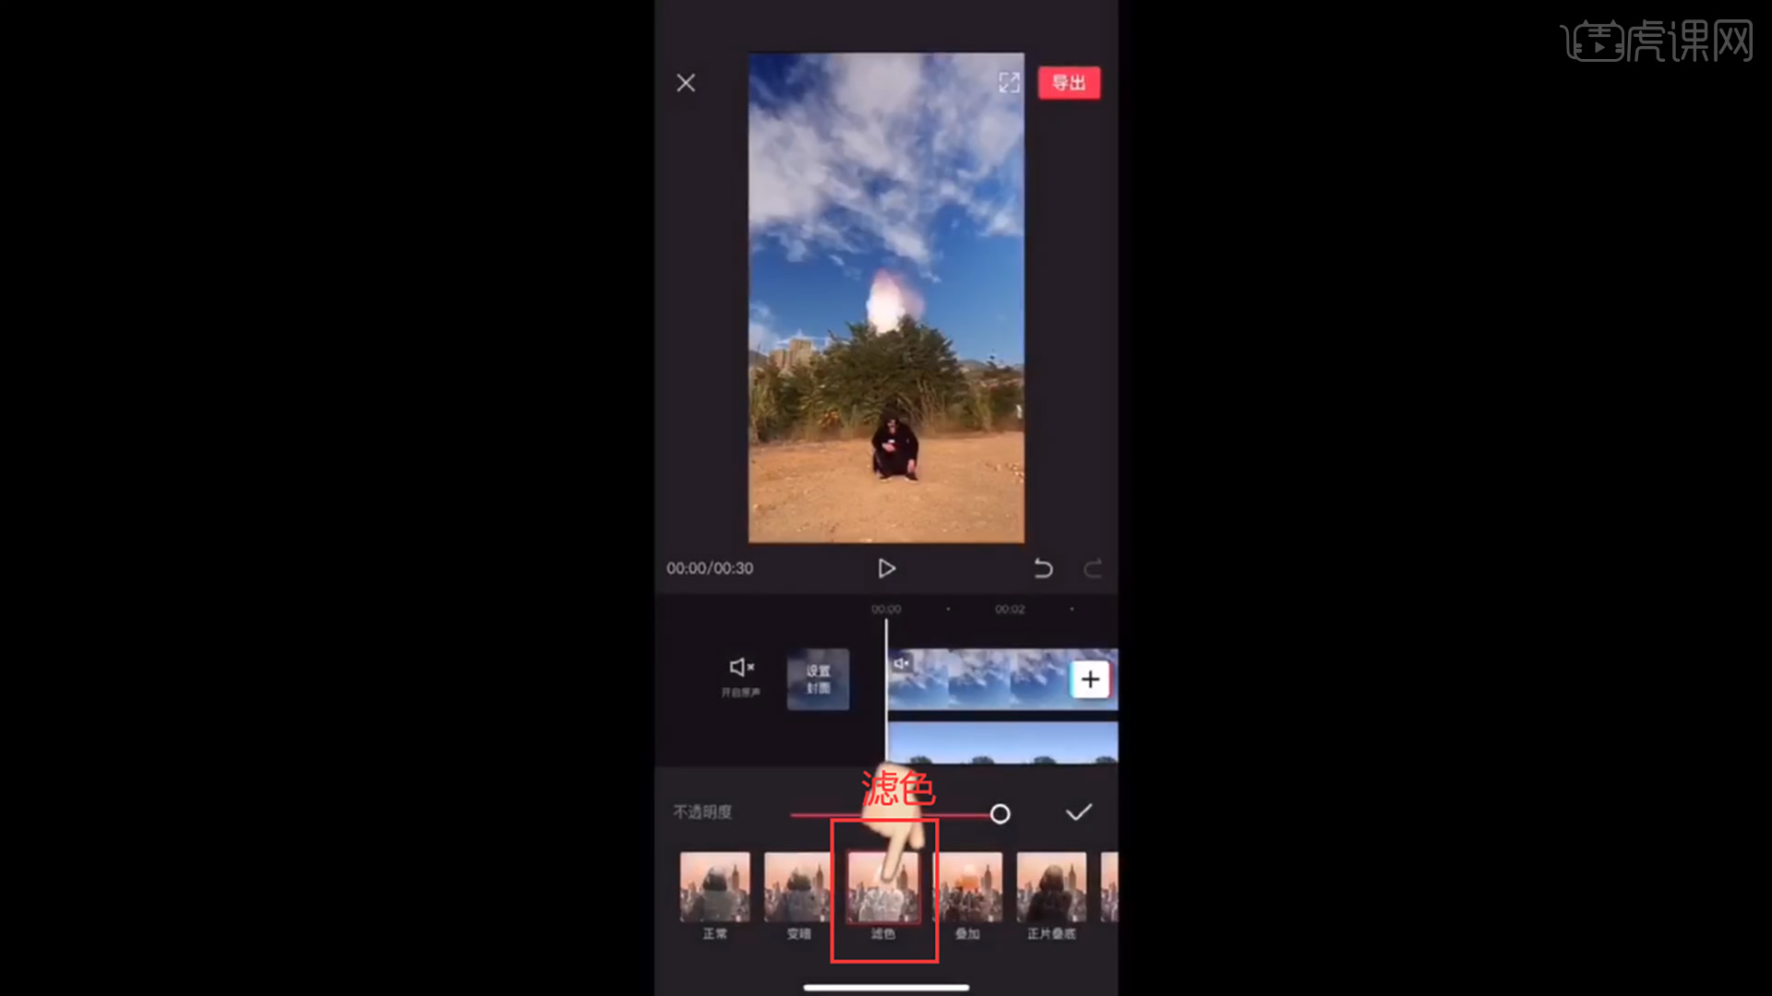This screenshot has width=1772, height=996.
Task: Click the redo button to restore change
Action: point(1093,568)
